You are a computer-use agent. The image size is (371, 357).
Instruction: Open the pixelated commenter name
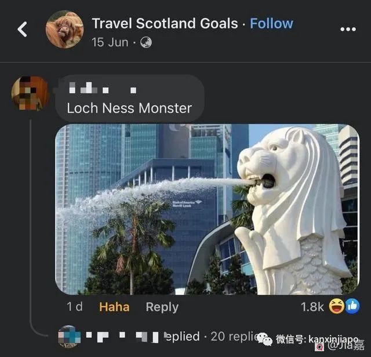click(x=103, y=88)
